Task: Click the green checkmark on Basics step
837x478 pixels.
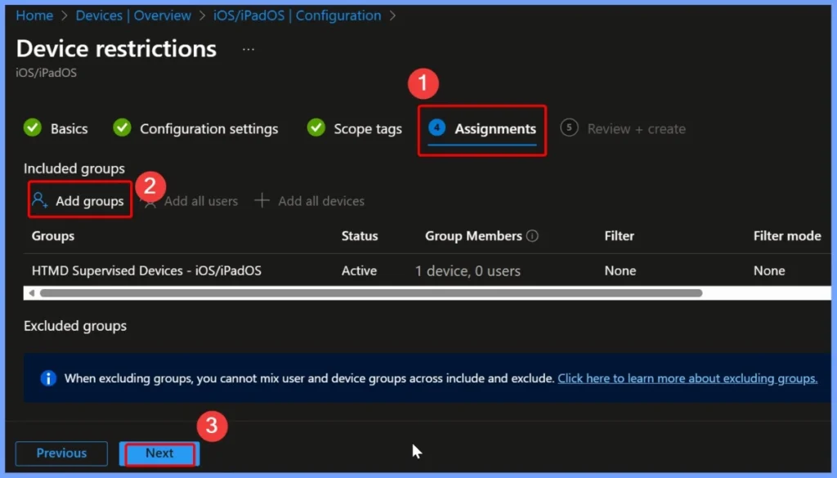Action: pyautogui.click(x=32, y=128)
